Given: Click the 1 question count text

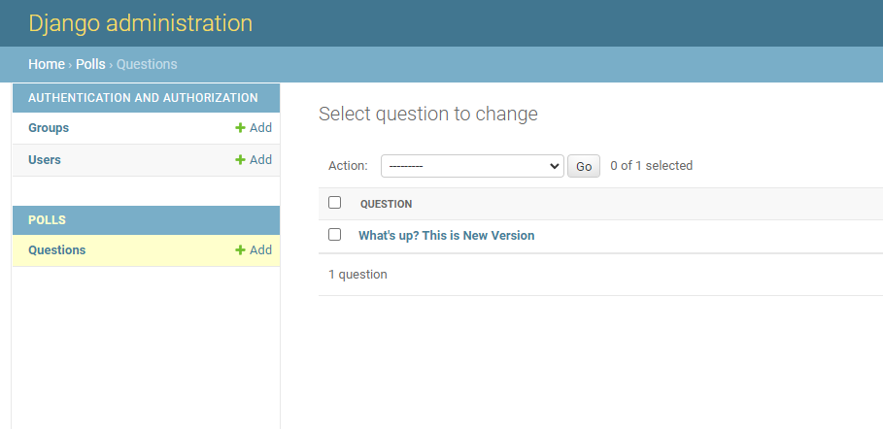Looking at the screenshot, I should tap(357, 275).
